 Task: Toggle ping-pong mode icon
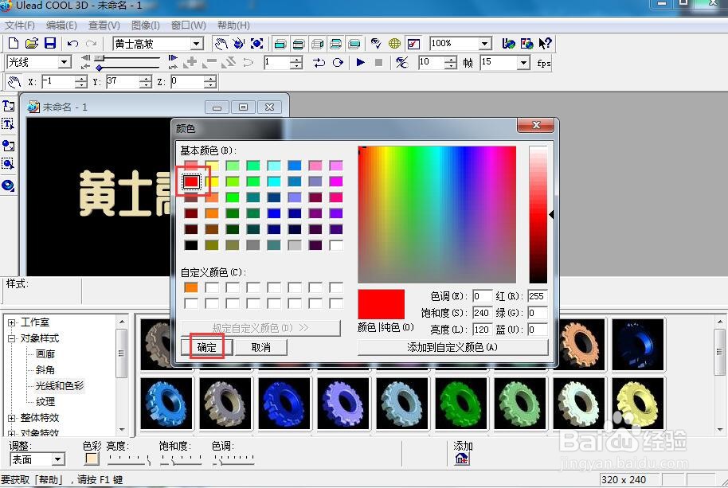click(319, 62)
